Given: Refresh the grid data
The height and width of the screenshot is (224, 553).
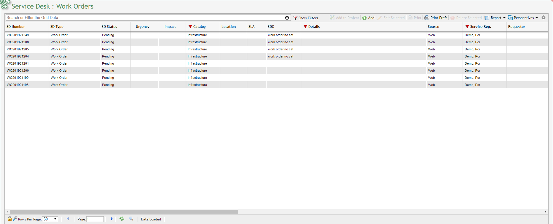Looking at the screenshot, I should (122, 219).
